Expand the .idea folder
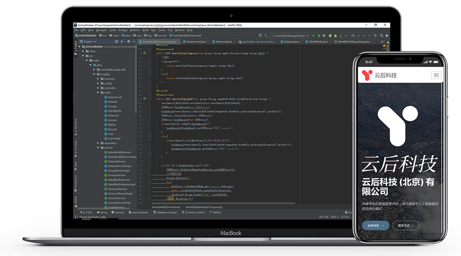 (83, 51)
